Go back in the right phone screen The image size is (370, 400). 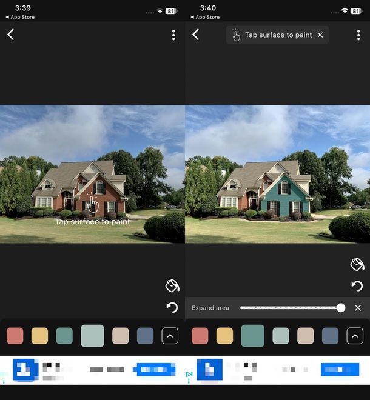pyautogui.click(x=195, y=35)
